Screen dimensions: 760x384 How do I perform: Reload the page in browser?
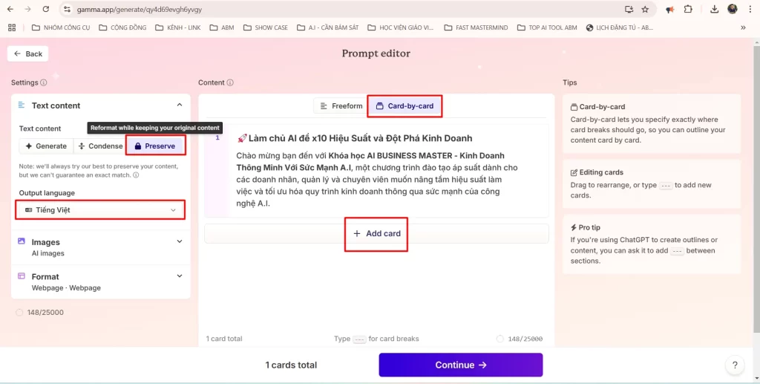click(46, 10)
